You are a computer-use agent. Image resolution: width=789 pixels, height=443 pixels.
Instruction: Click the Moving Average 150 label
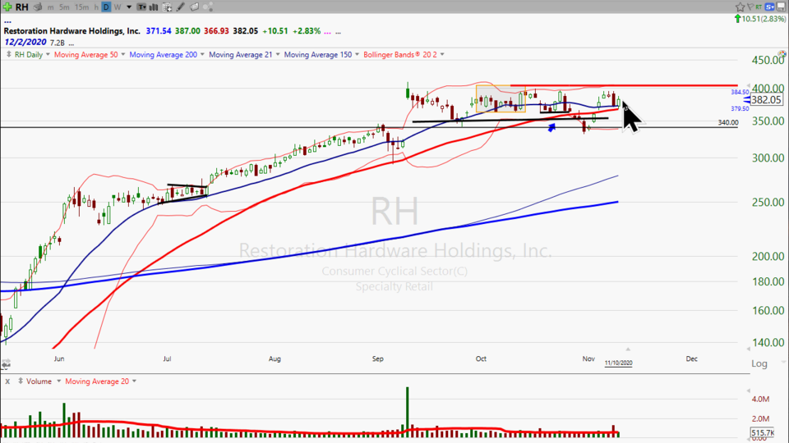point(318,55)
